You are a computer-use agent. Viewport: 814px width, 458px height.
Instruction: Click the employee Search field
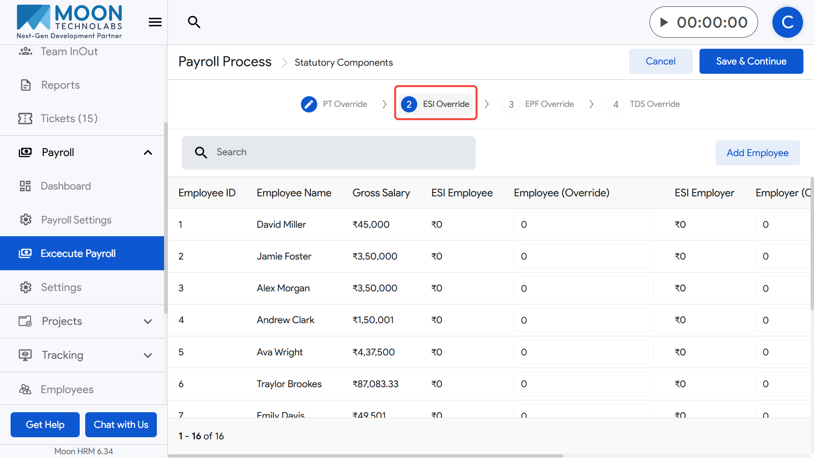click(x=329, y=153)
